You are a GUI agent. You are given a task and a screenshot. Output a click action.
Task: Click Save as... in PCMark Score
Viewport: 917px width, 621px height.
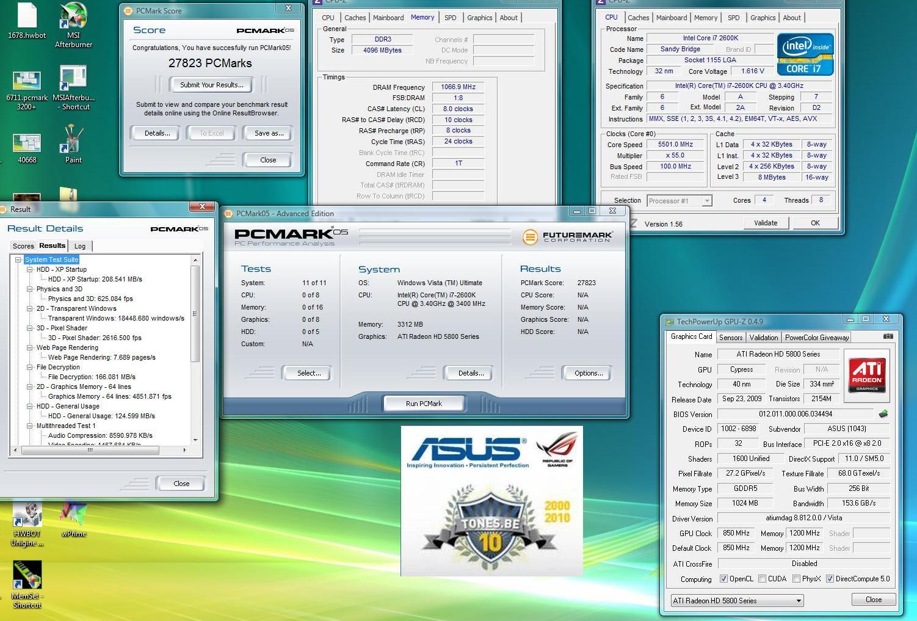click(269, 133)
